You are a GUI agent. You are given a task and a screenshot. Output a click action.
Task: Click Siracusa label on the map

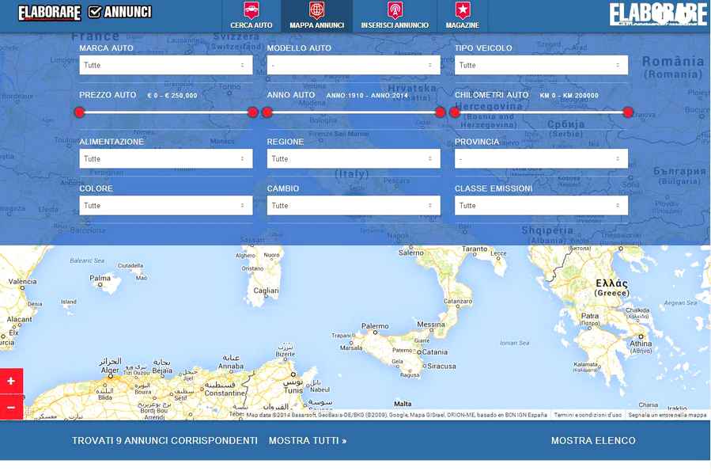tap(441, 366)
